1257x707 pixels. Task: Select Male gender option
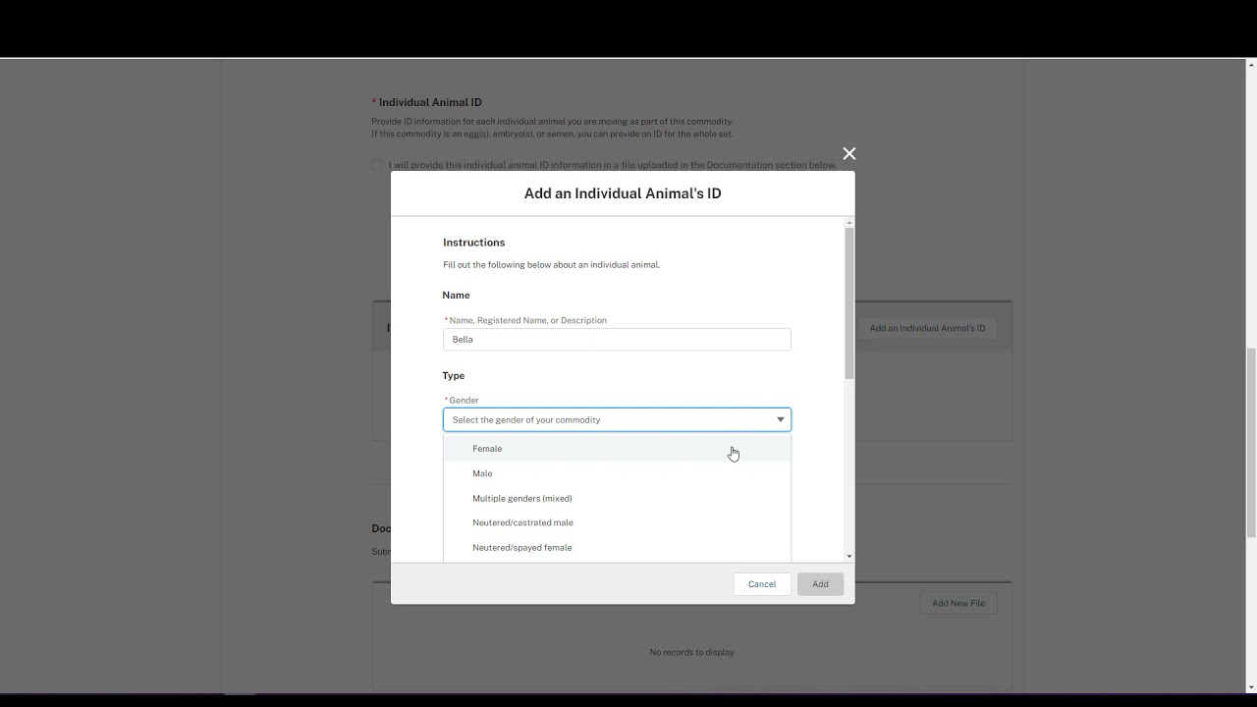(617, 473)
